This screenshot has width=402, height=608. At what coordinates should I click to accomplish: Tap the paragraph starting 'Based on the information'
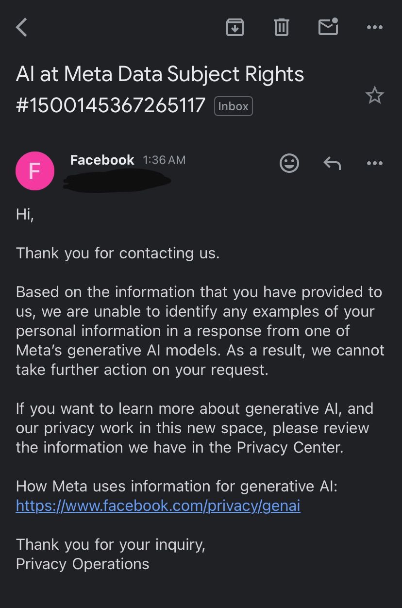(200, 331)
